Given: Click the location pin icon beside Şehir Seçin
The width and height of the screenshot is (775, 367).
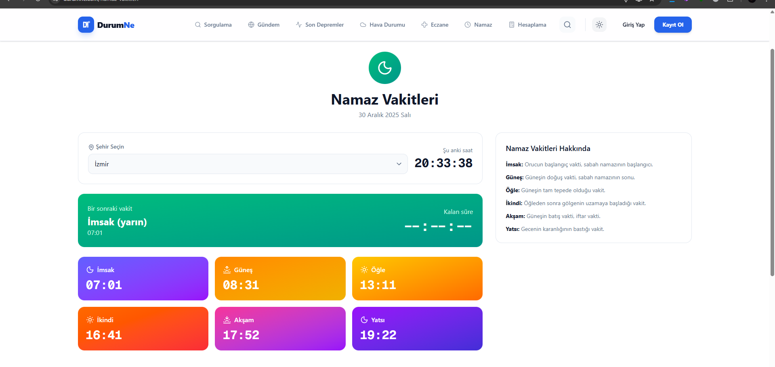Looking at the screenshot, I should (91, 147).
